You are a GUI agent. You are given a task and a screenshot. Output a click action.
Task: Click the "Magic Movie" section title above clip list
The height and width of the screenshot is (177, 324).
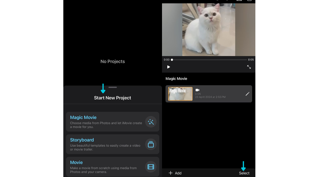pyautogui.click(x=176, y=79)
